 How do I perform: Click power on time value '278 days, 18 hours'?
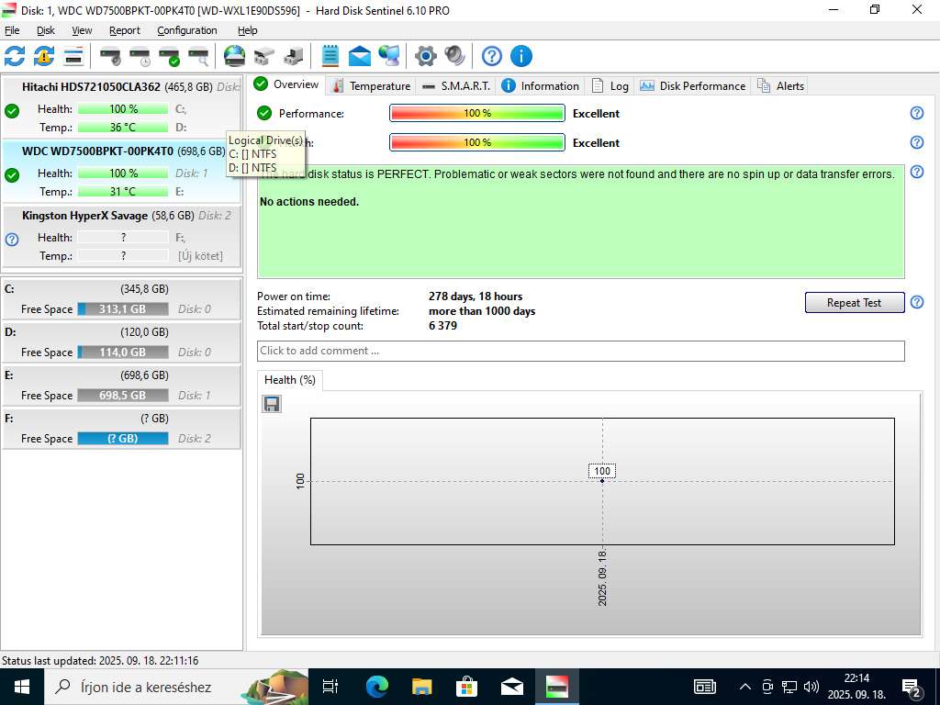[x=476, y=297]
